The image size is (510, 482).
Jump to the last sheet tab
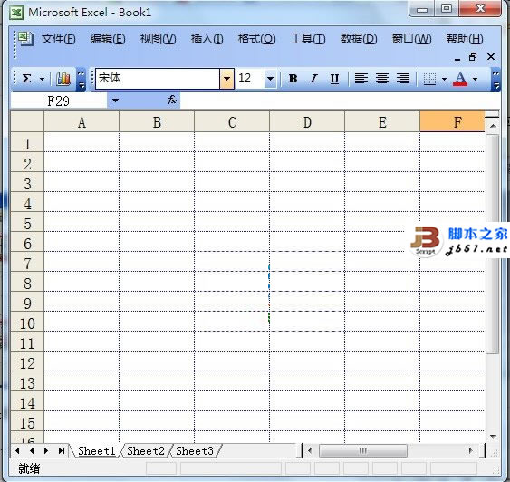point(62,451)
